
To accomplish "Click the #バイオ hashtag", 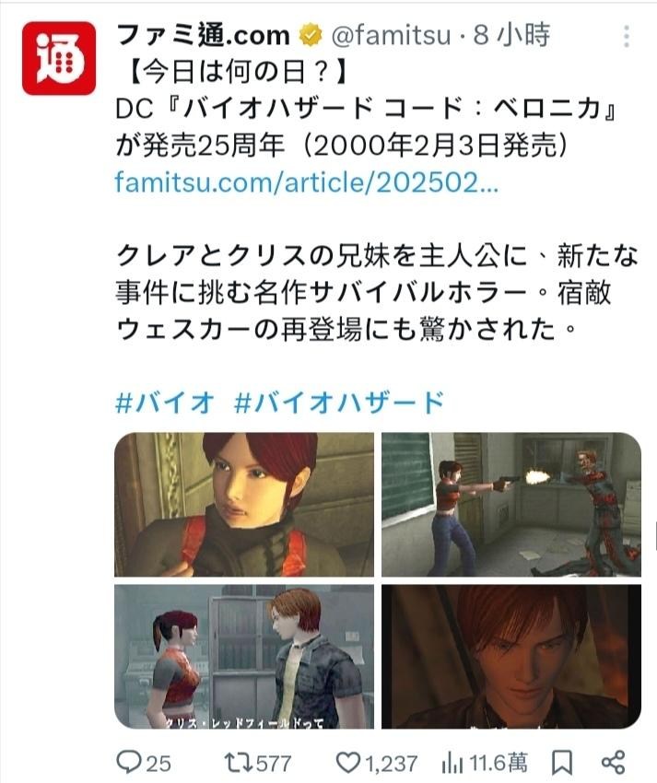I will [165, 403].
